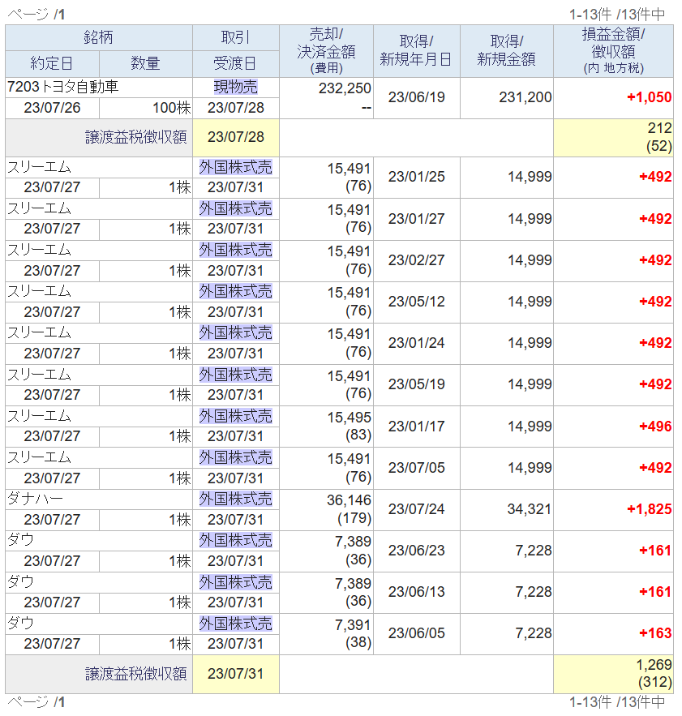The height and width of the screenshot is (716, 682).
Task: Click the profit value +496
Action: tap(655, 427)
